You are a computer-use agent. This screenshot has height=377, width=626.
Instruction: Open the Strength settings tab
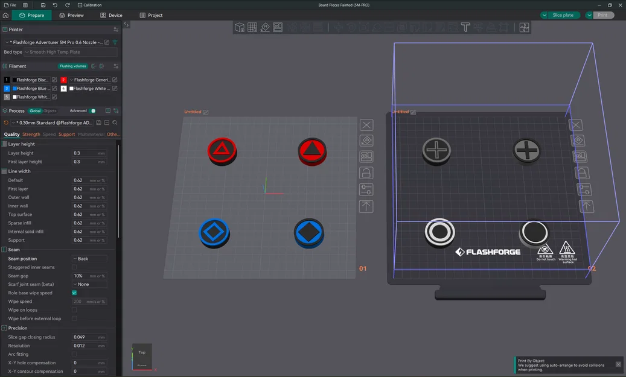(x=31, y=135)
